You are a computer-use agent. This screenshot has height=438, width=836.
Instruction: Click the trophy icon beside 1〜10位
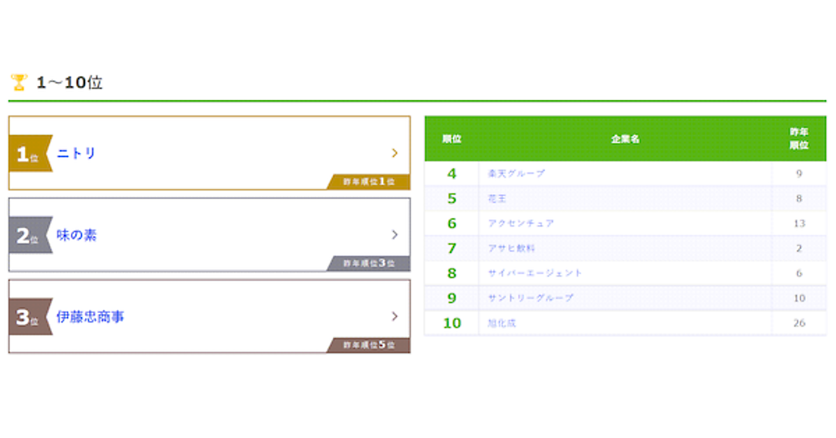[x=19, y=83]
